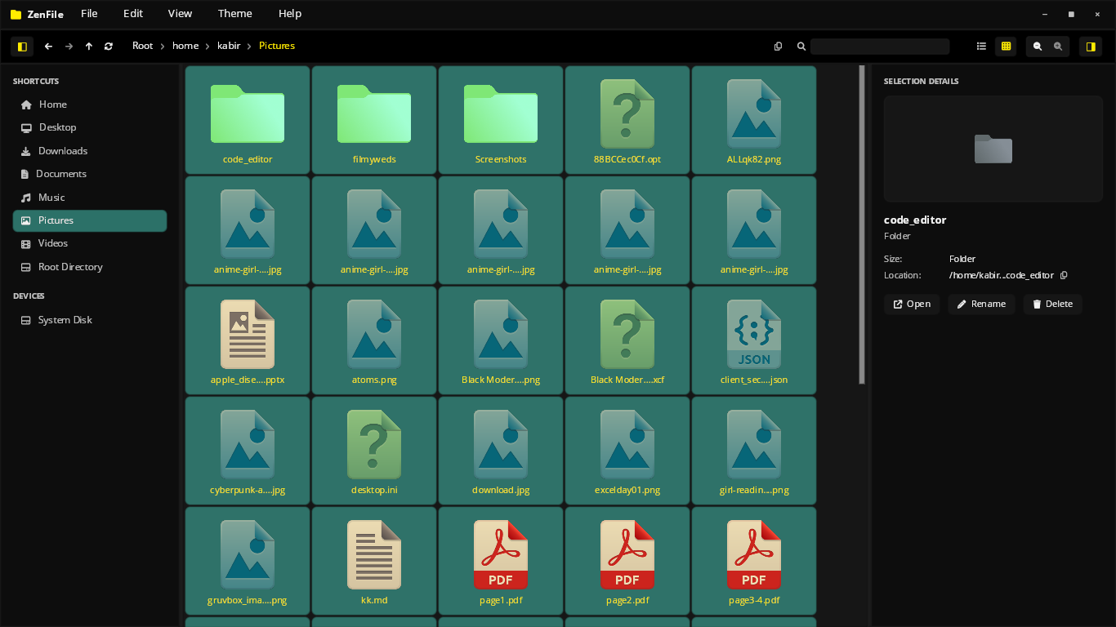Select the excelday01.png image
The height and width of the screenshot is (627, 1116).
click(x=627, y=451)
